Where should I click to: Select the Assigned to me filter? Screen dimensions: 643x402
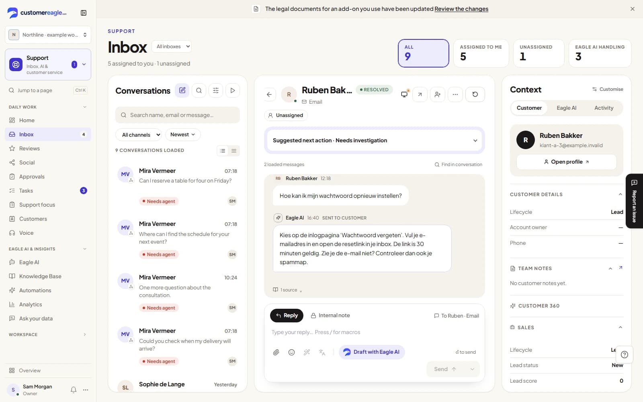click(x=481, y=53)
